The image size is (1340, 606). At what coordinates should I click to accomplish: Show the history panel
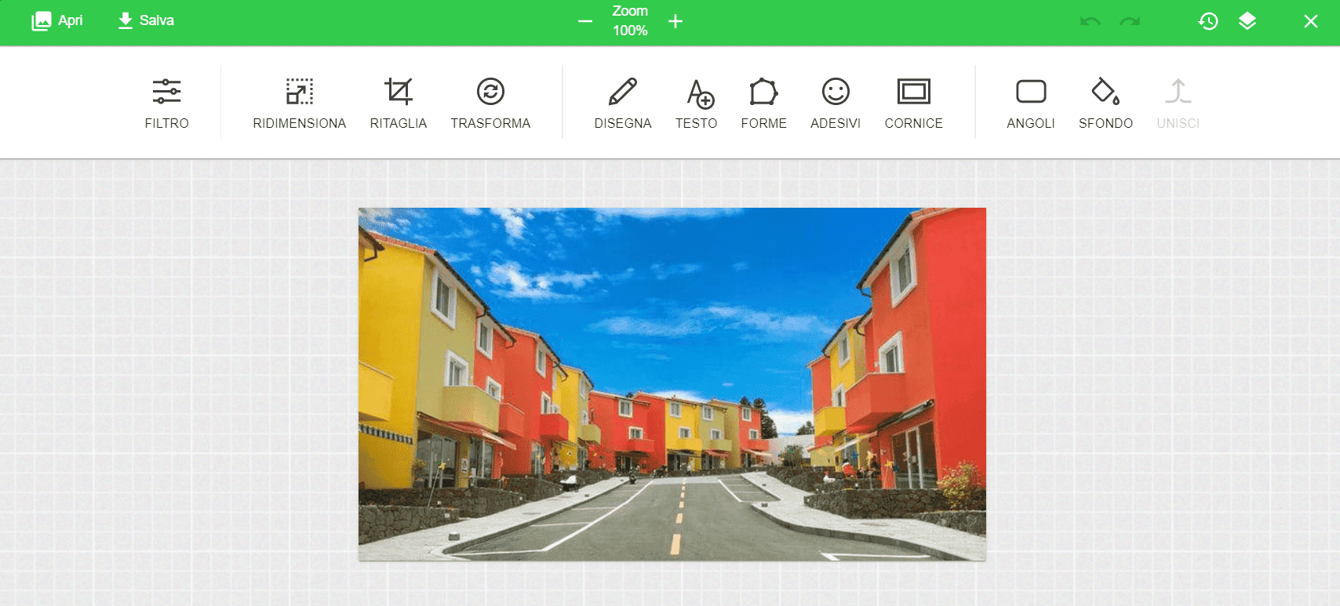[x=1208, y=21]
